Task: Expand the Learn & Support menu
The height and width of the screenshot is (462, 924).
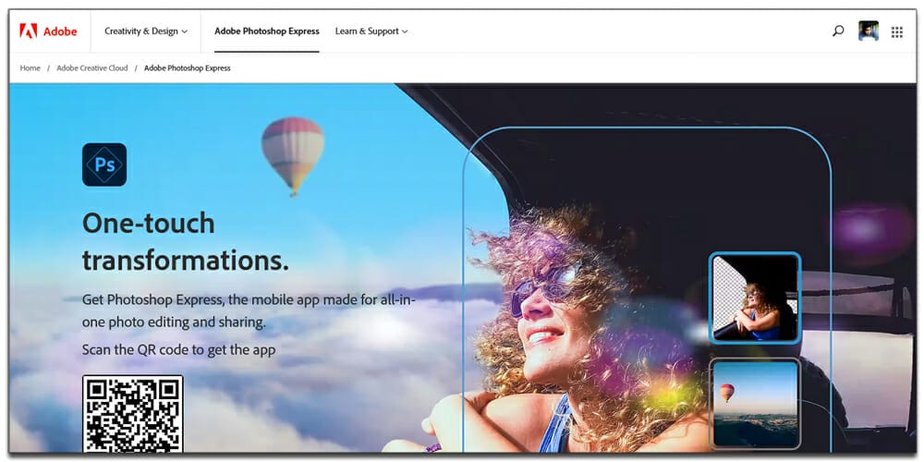Action: click(371, 31)
